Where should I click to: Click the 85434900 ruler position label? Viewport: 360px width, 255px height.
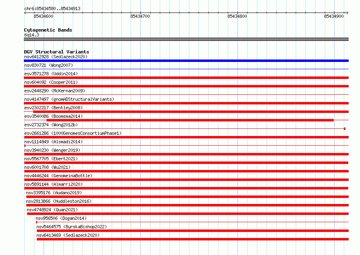(x=334, y=16)
